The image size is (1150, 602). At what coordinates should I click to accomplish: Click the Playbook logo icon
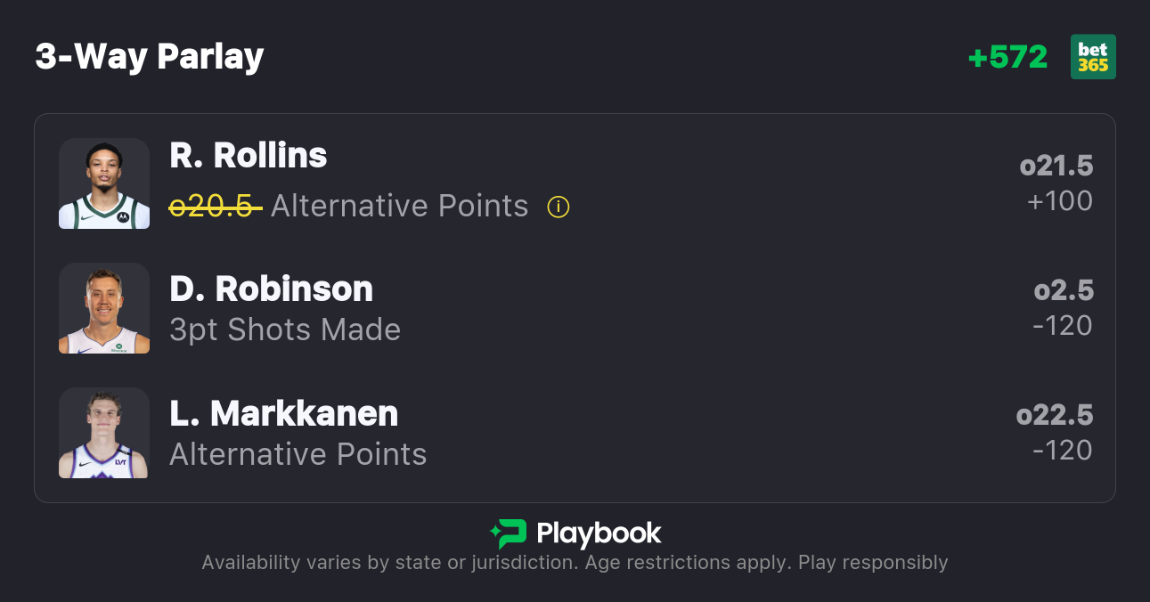[x=508, y=533]
